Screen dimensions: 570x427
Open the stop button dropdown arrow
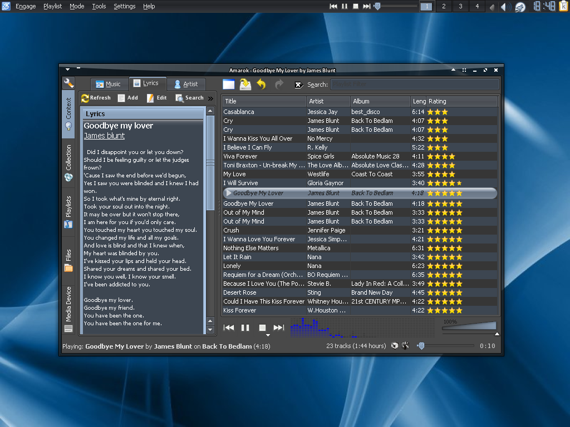coord(268,335)
